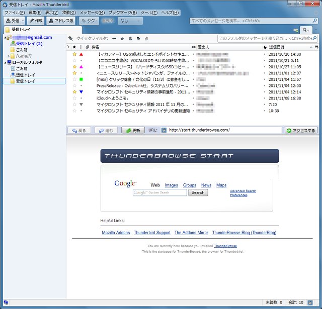Click the アクセスする go button
The width and height of the screenshot is (322, 309).
[x=301, y=131]
